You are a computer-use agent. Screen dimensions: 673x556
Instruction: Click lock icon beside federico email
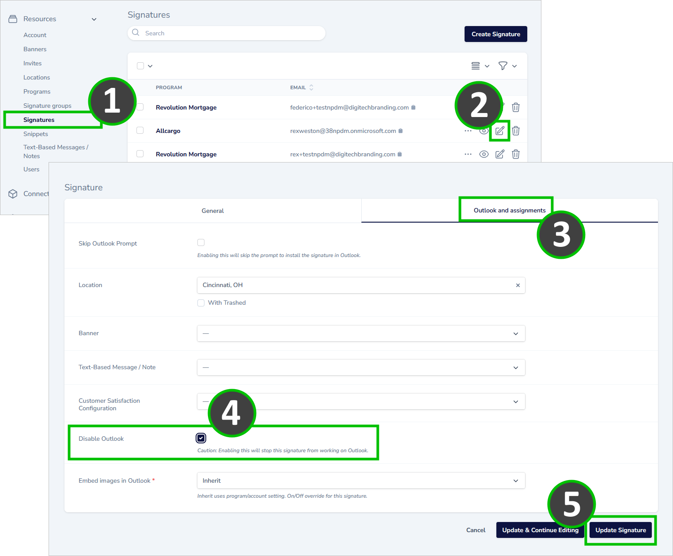coord(413,107)
